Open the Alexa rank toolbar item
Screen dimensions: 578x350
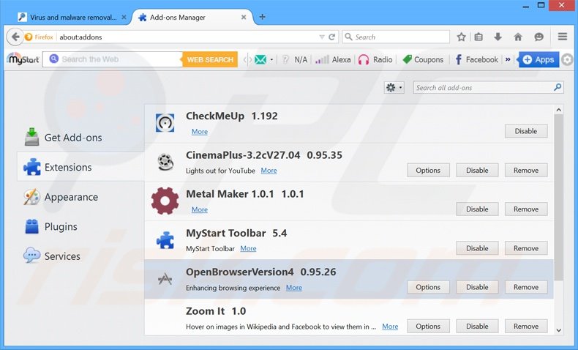tap(333, 60)
